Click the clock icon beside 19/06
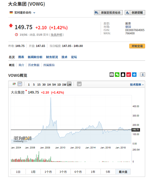 coord(16,35)
